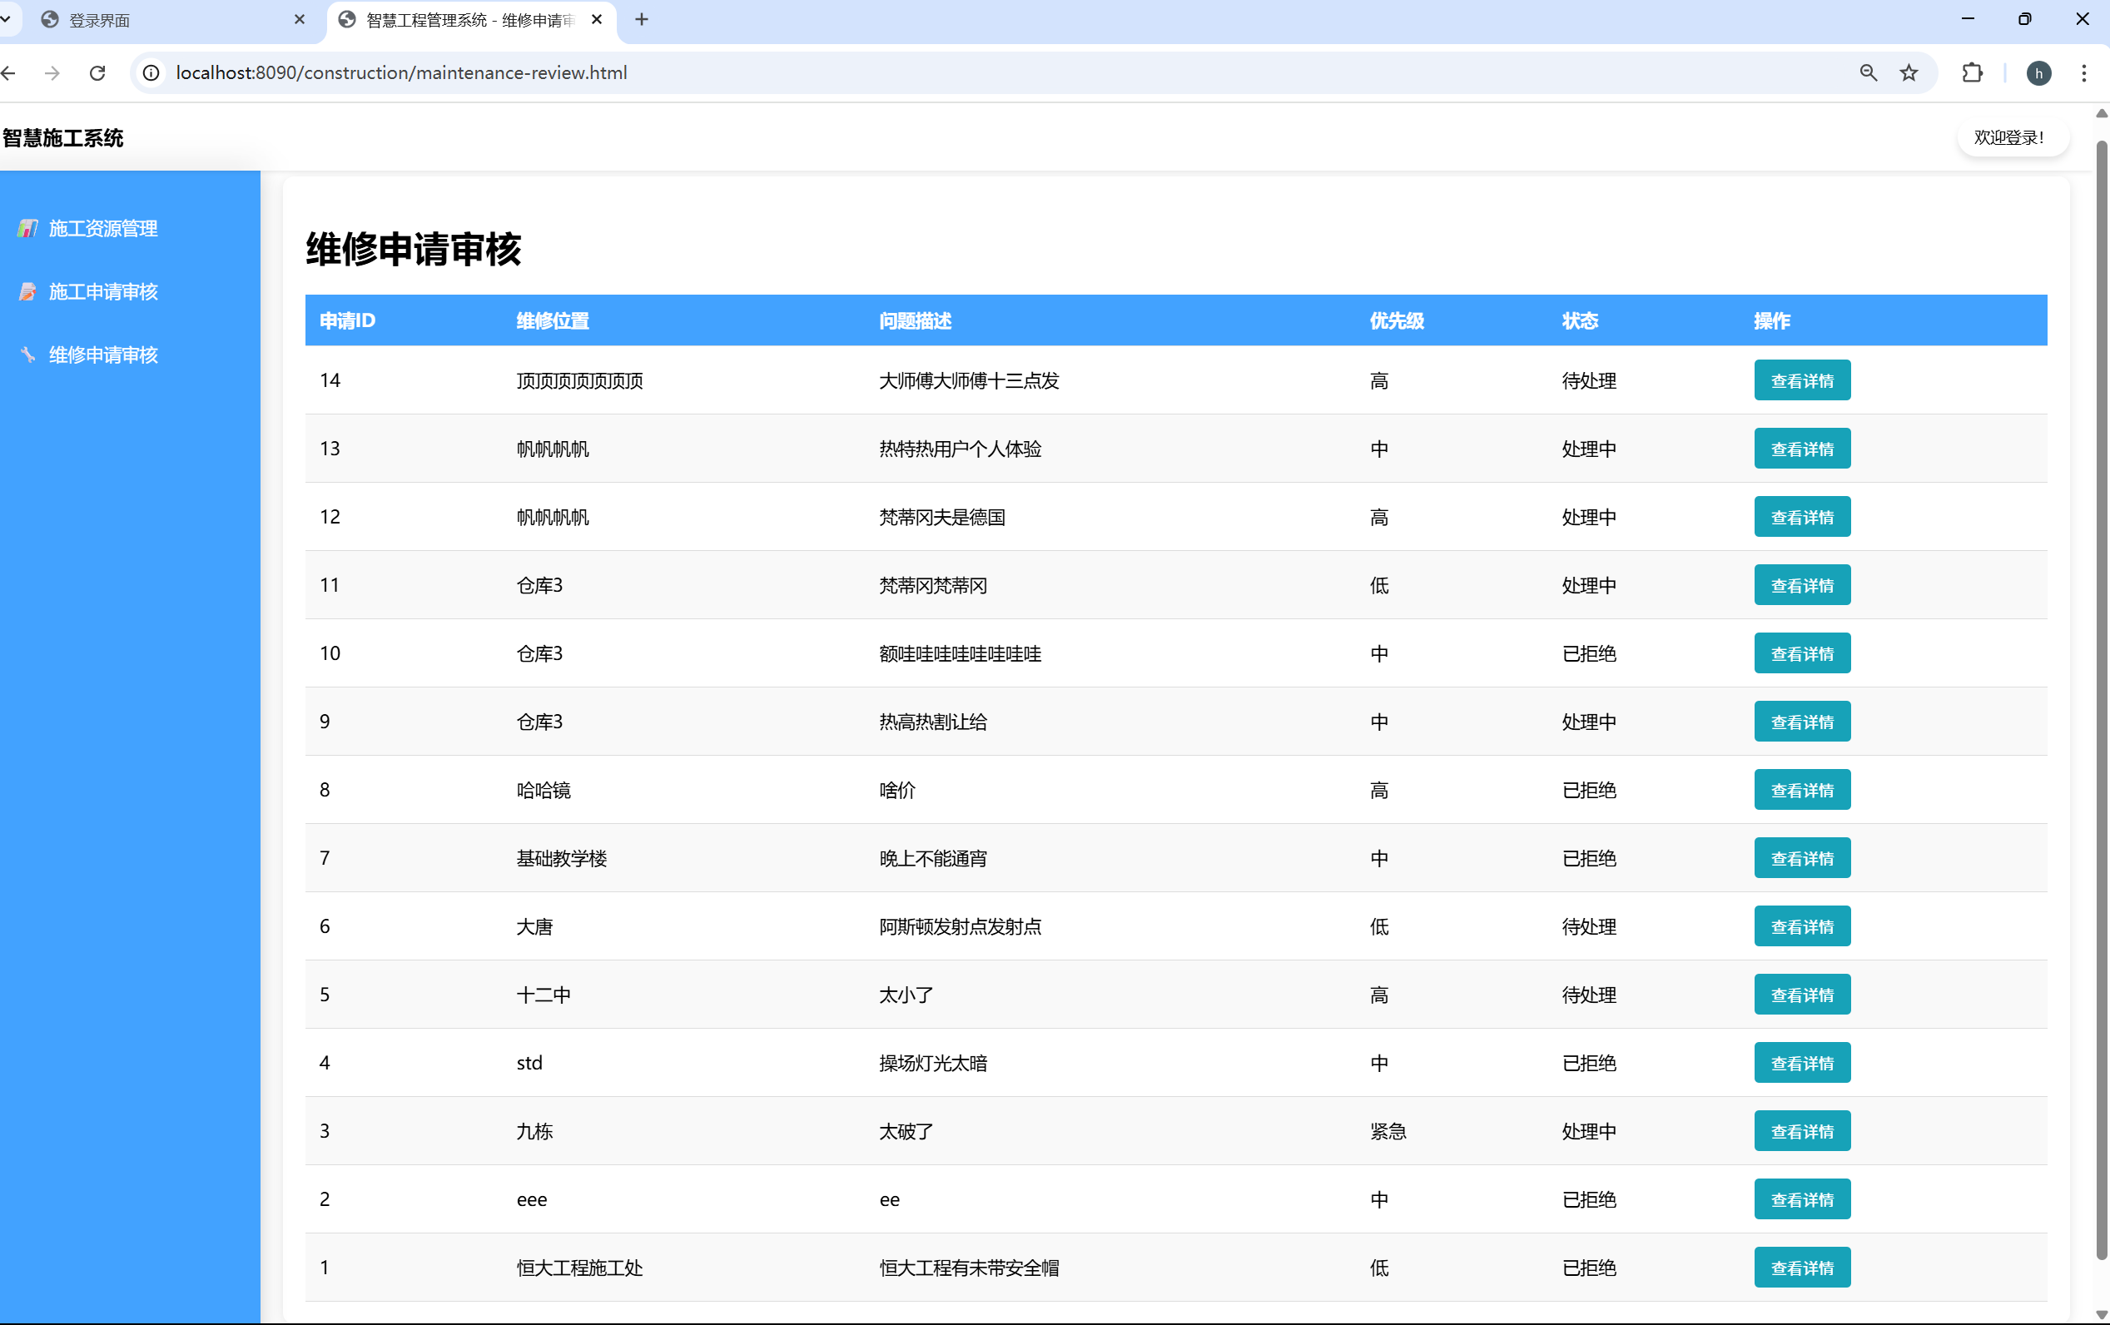Viewport: 2110px width, 1325px height.
Task: Click the zoom magnifier icon in address bar
Action: 1868,72
